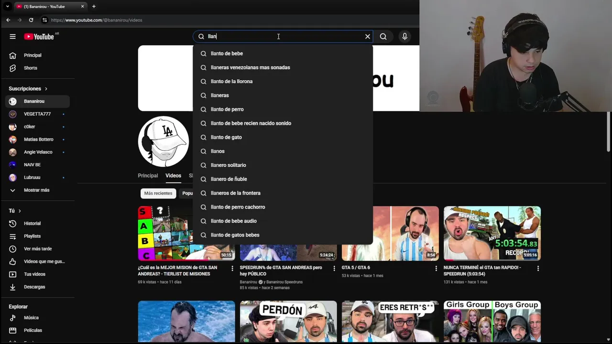
Task: Open the Bananirou subscription
Action: (x=38, y=101)
